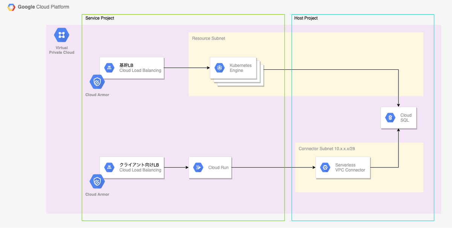Image resolution: width=452 pixels, height=228 pixels.
Task: Click Cloud Load Balancing subtitle under クライアント向けLB
Action: click(x=140, y=170)
